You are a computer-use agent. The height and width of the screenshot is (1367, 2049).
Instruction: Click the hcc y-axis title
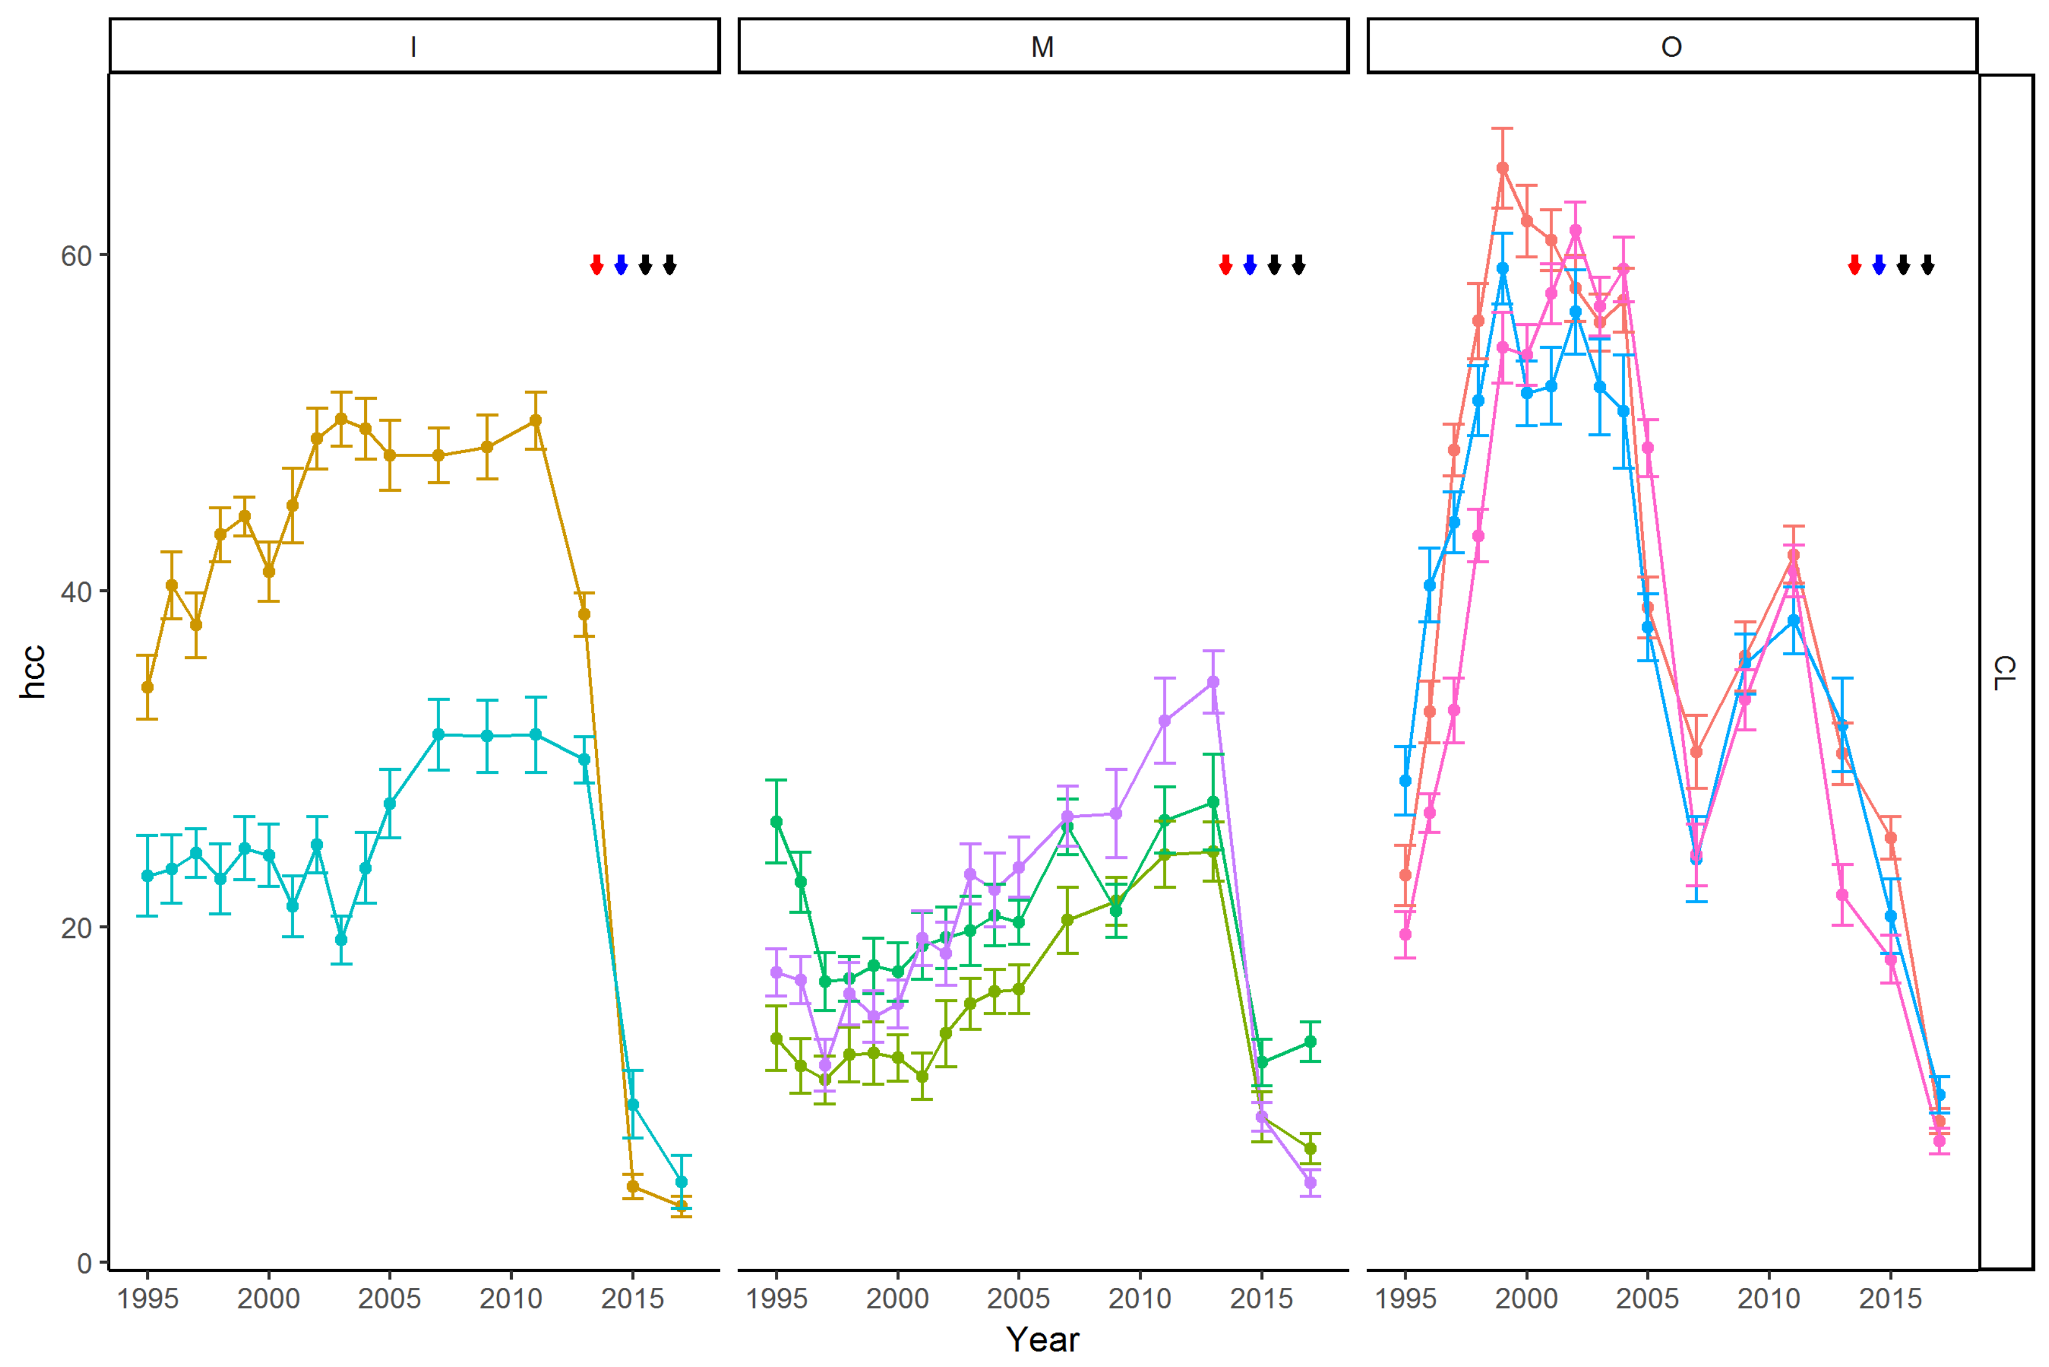click(x=33, y=672)
